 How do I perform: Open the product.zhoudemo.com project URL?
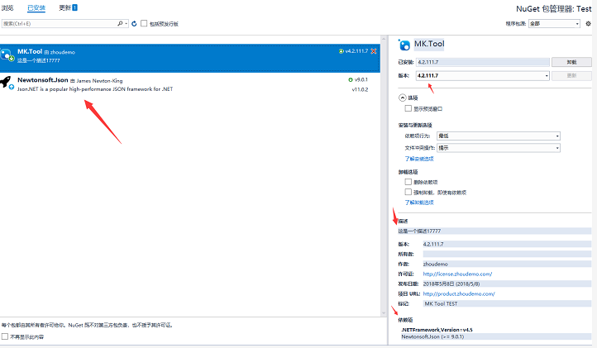pyautogui.click(x=459, y=293)
